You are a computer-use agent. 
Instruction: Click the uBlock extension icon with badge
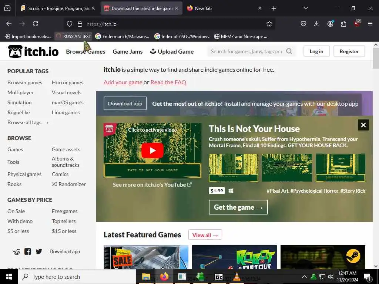click(357, 23)
